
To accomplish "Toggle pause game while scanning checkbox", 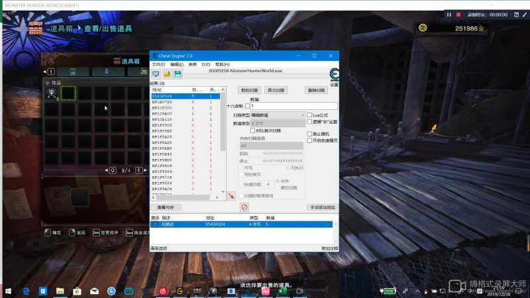I will pos(241,195).
